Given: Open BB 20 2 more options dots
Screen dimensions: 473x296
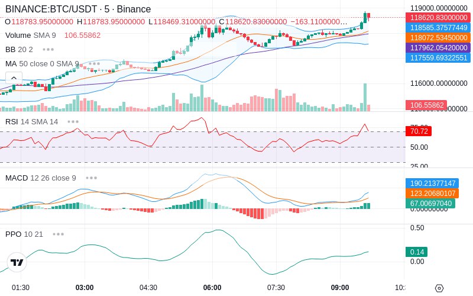Looking at the screenshot, I should tap(48, 50).
